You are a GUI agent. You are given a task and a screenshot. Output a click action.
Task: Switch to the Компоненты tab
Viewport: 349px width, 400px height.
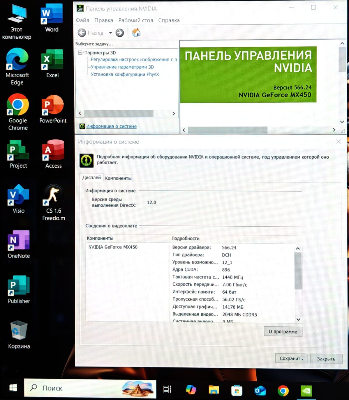tap(118, 178)
